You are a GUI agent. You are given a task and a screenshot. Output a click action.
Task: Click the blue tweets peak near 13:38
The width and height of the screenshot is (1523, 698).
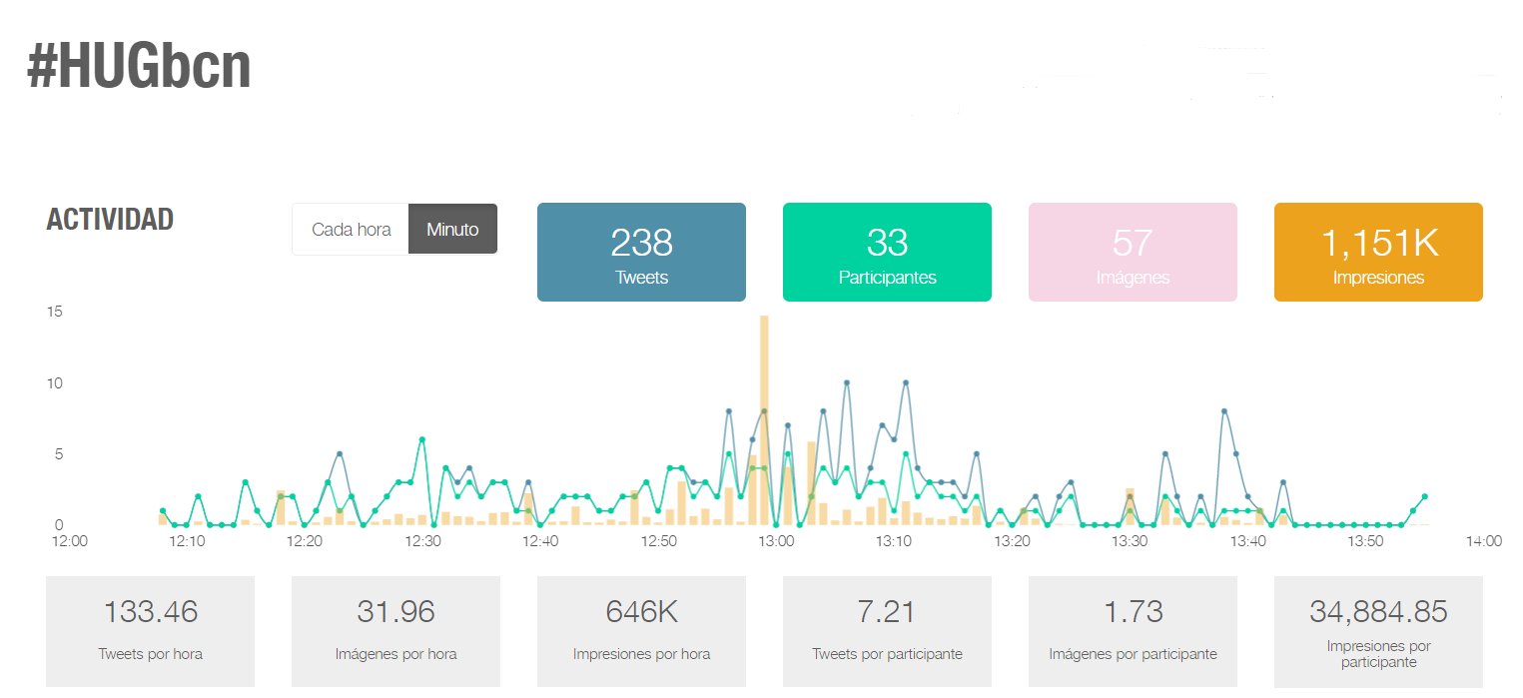coord(1224,411)
